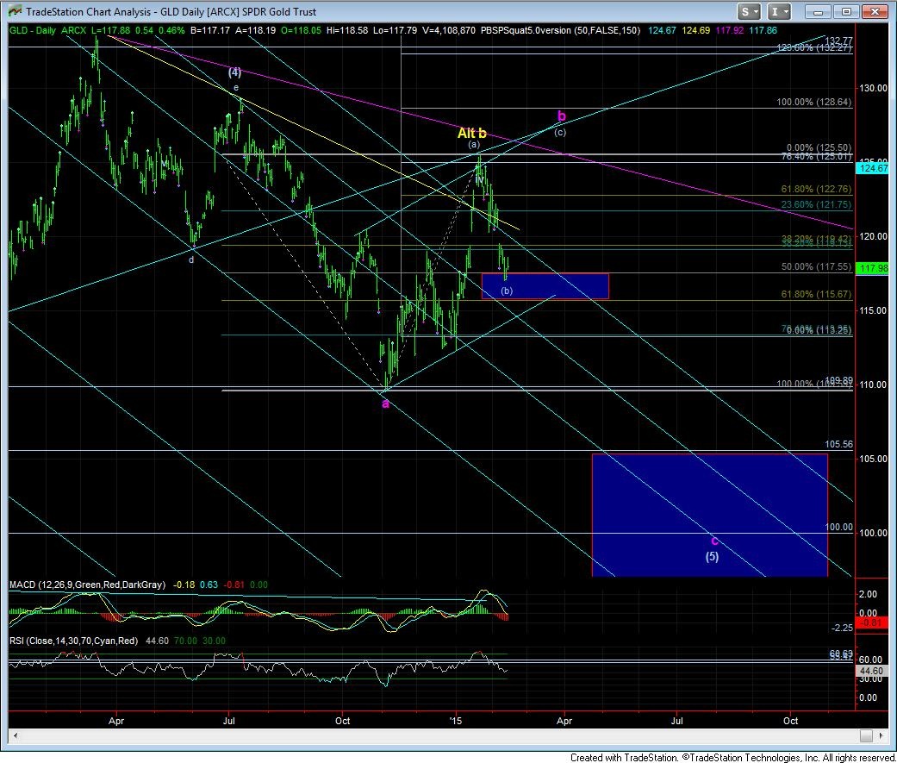This screenshot has width=897, height=763.
Task: Open the S symbol link dropdown
Action: 749,11
